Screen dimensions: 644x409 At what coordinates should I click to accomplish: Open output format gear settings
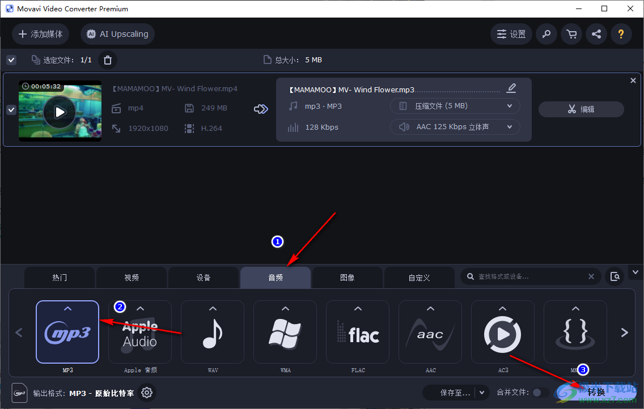(147, 393)
